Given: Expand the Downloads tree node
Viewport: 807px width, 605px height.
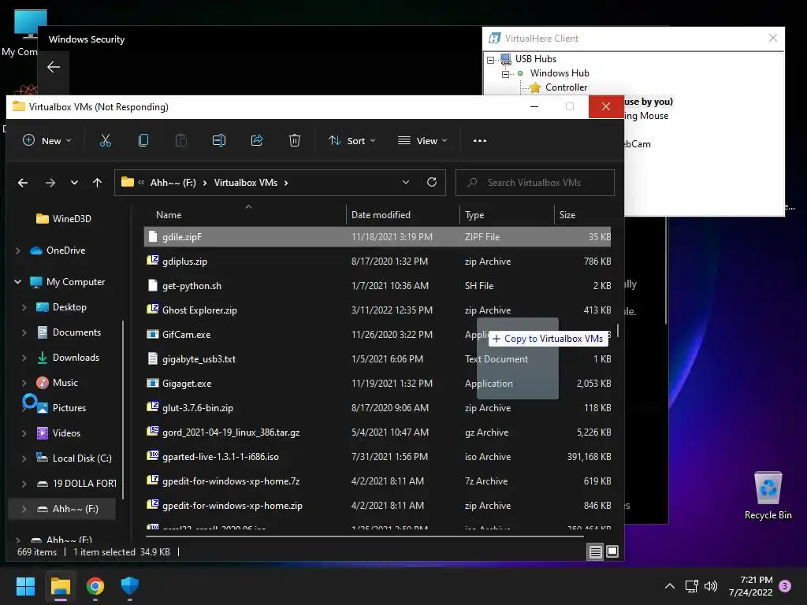Looking at the screenshot, I should [24, 358].
